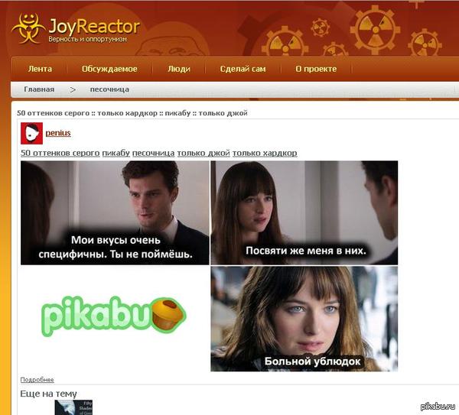This screenshot has height=415, width=459.
Task: Select the только джой tag link
Action: [x=203, y=153]
